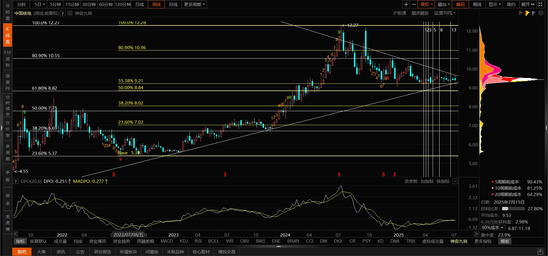Screen dimensions: 548x256
Task: Select the 60分钟 period tab
Action: (x=106, y=4)
